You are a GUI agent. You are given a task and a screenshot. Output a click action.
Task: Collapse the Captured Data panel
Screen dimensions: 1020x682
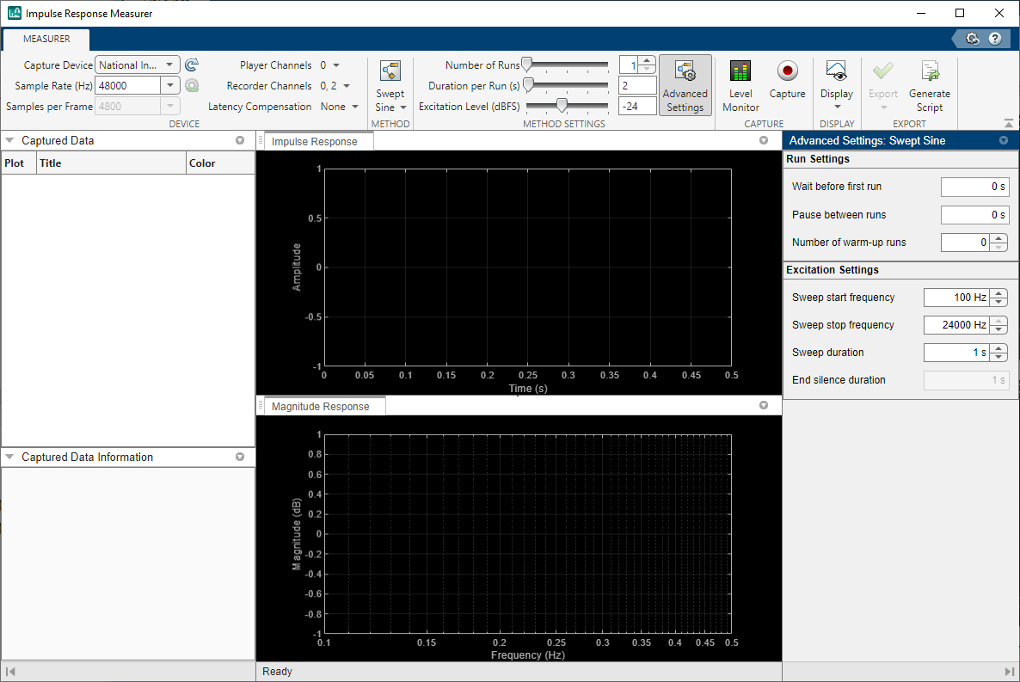[x=10, y=139]
